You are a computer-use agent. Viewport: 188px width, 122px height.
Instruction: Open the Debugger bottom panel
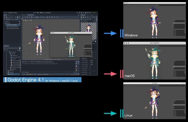pos(30,74)
